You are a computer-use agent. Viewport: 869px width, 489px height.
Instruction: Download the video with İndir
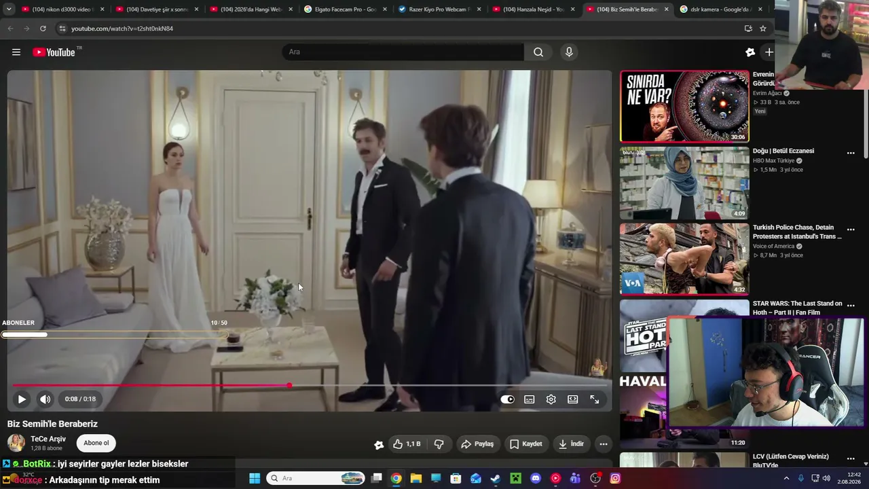click(x=571, y=444)
